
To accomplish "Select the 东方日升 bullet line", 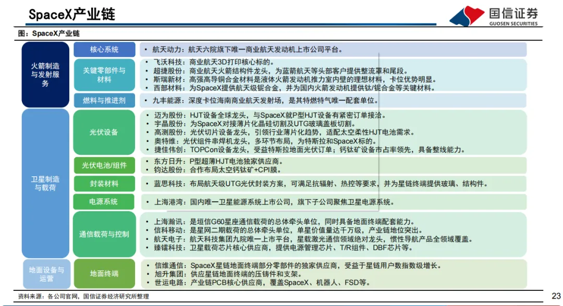I will pos(215,162).
